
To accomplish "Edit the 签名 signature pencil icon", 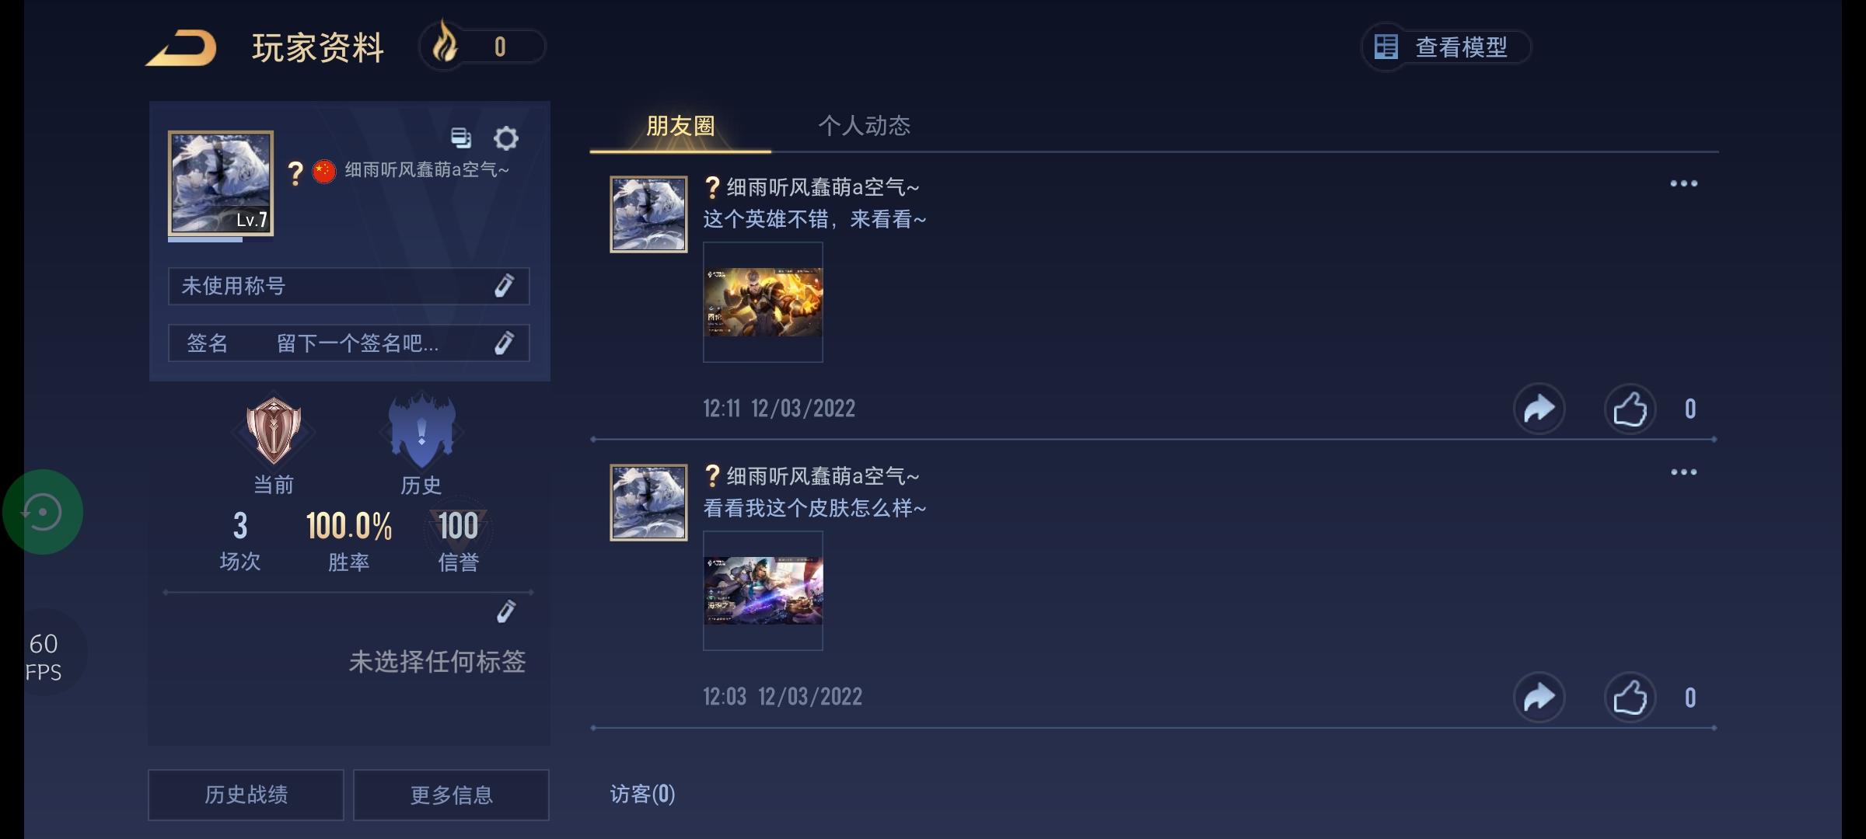I will (x=504, y=343).
